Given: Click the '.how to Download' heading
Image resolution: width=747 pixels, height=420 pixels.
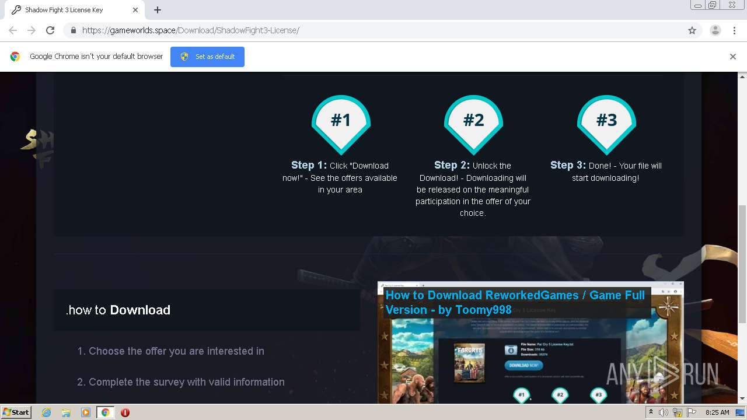Looking at the screenshot, I should (118, 310).
